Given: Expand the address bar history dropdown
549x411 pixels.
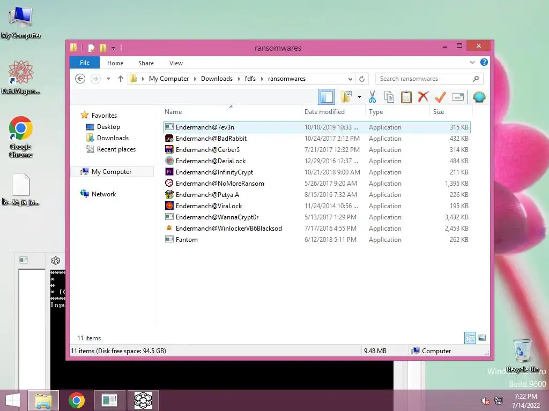Looking at the screenshot, I should click(350, 79).
